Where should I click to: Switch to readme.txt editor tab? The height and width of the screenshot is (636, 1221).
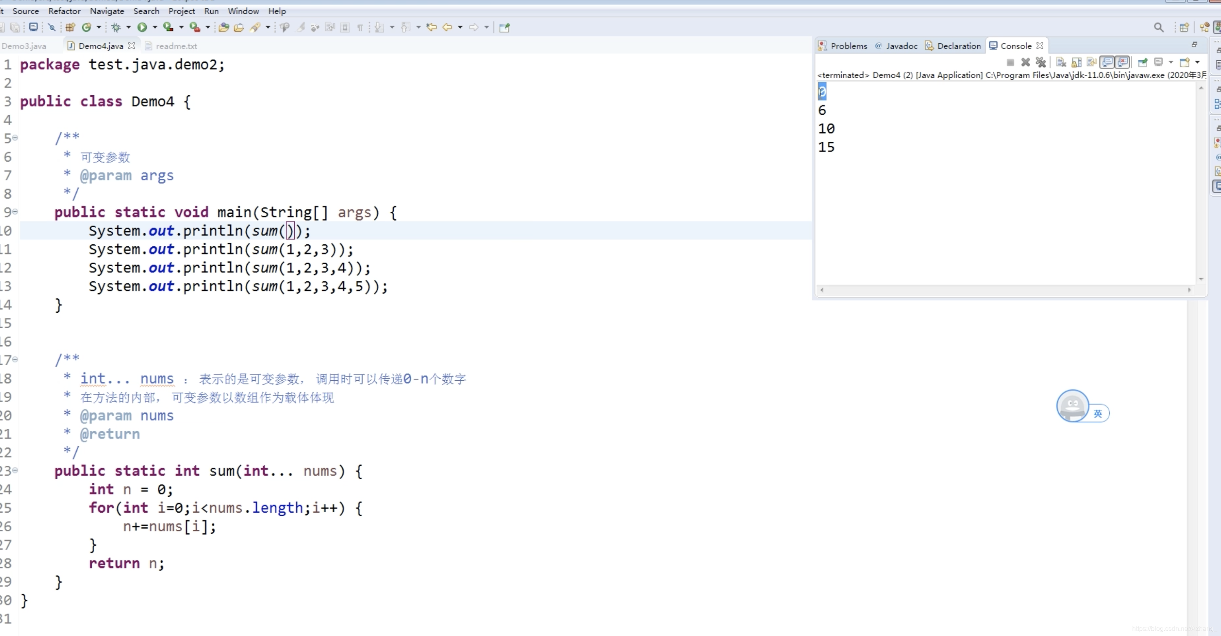coord(176,46)
